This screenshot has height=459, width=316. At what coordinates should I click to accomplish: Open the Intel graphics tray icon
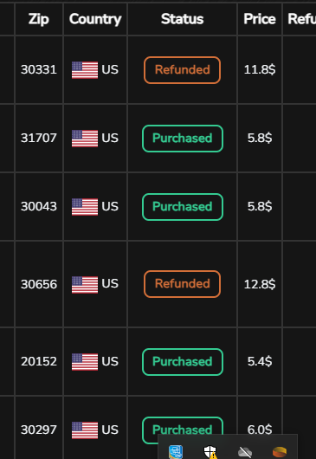176,452
